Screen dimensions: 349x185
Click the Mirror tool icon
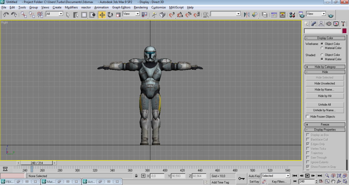(x=247, y=15)
